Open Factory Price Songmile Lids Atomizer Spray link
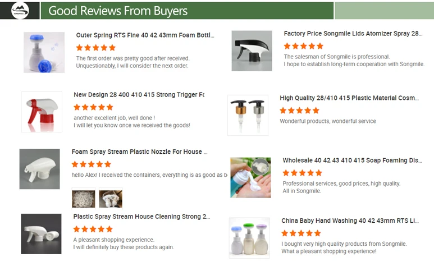Screen dimensions: 434x266 click(353, 34)
